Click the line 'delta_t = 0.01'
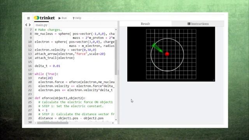The height and width of the screenshot is (140, 249). click(x=47, y=66)
